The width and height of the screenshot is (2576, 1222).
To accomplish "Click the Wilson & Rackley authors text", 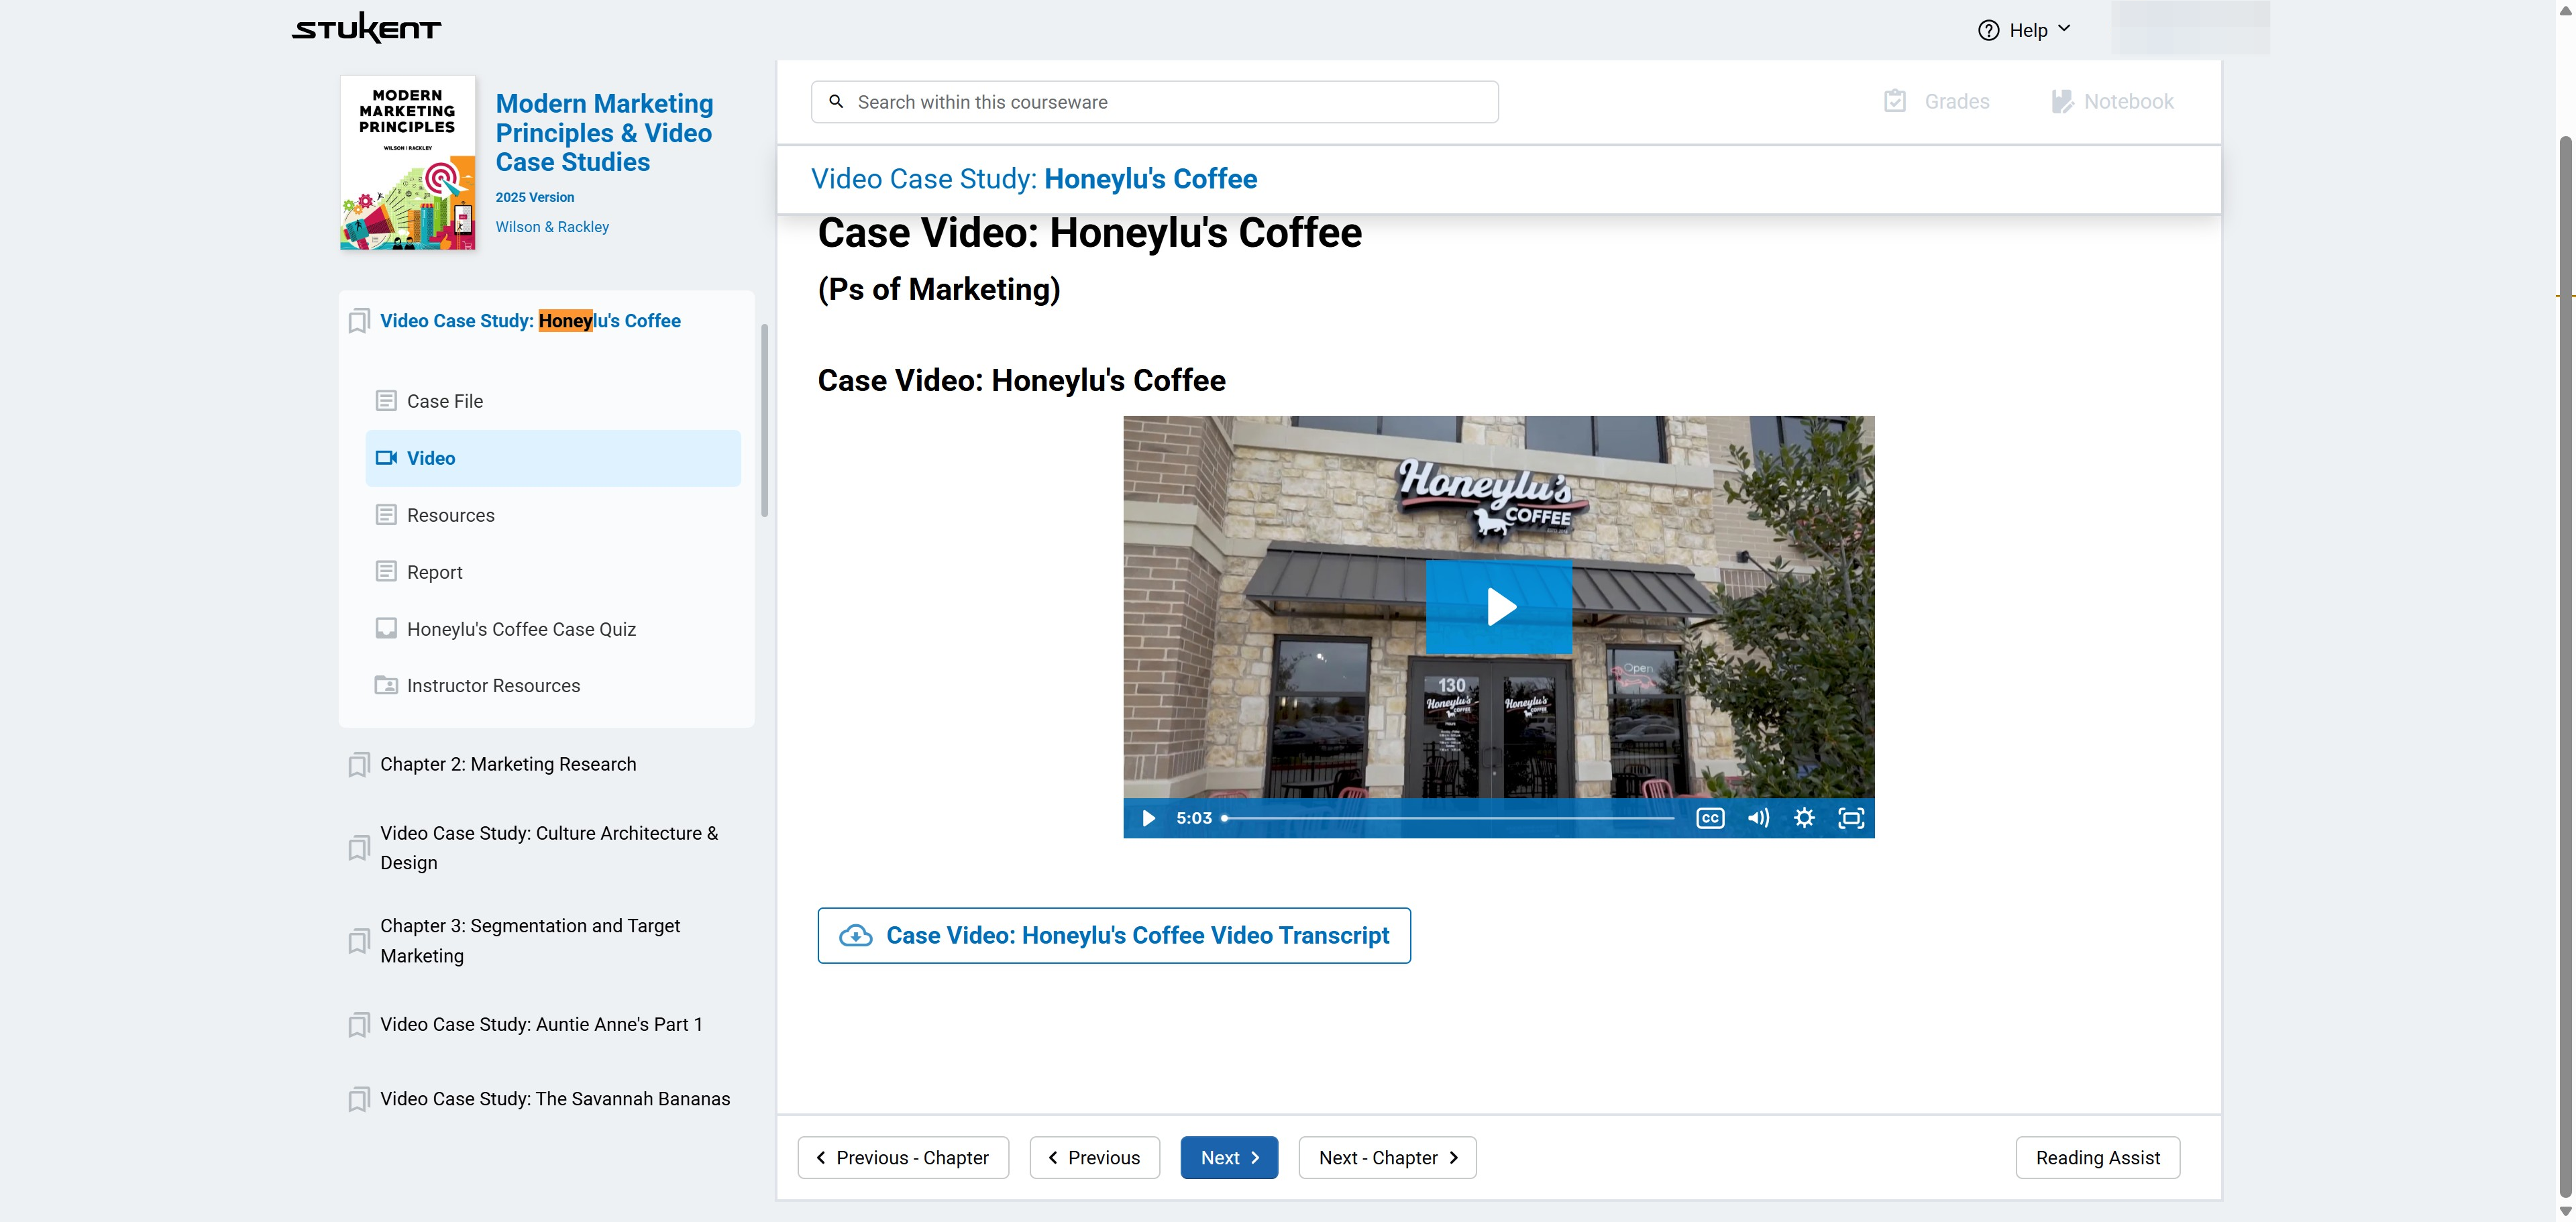I will click(x=552, y=227).
